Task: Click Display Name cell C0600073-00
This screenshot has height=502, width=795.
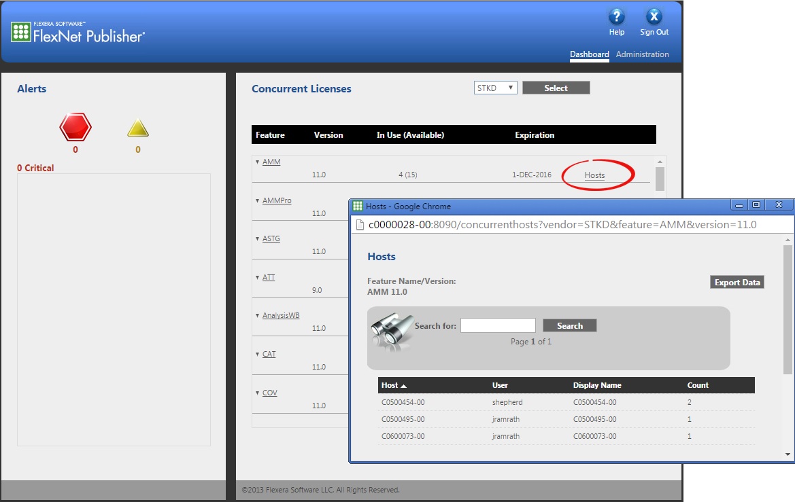Action: [x=595, y=436]
